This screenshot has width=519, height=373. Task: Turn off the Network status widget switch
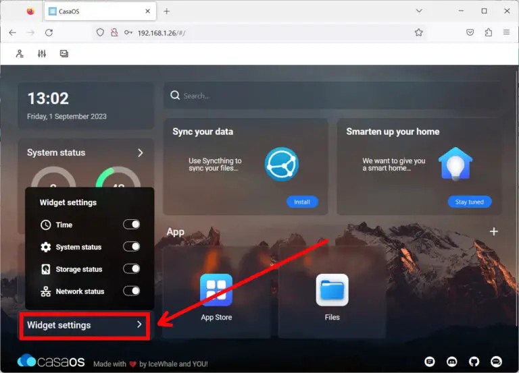coord(131,291)
